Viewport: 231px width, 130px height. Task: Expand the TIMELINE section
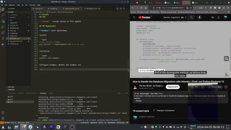coord(11,90)
